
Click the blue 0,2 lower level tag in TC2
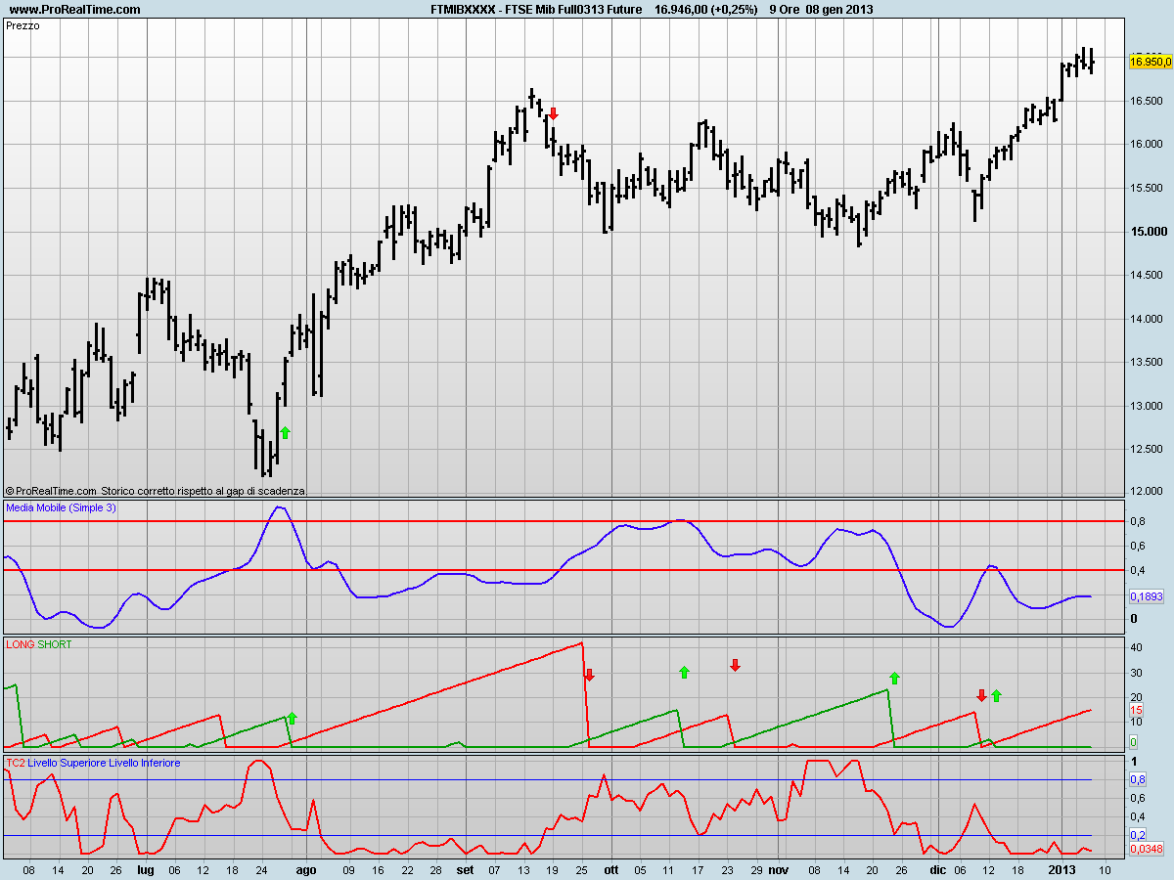1138,835
